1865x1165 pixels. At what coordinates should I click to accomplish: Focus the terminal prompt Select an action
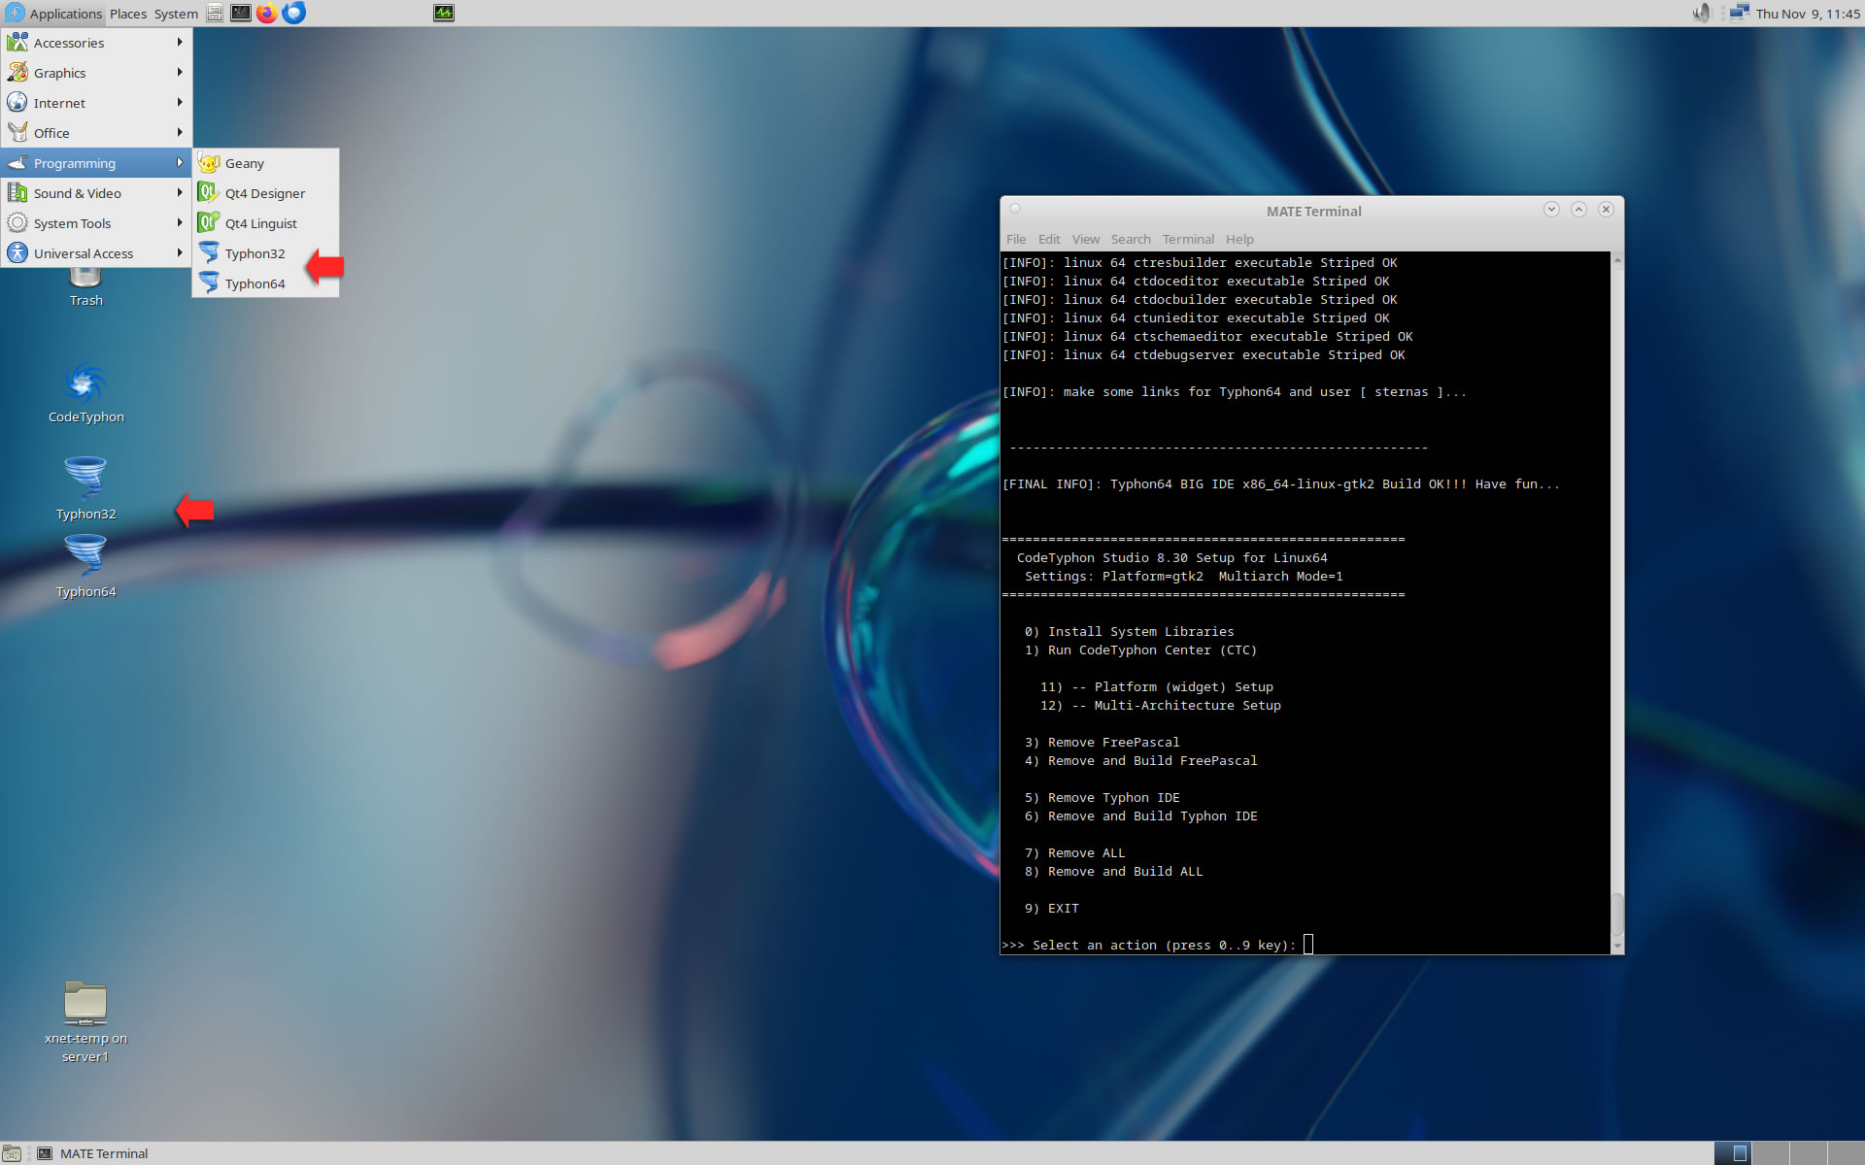(1157, 945)
